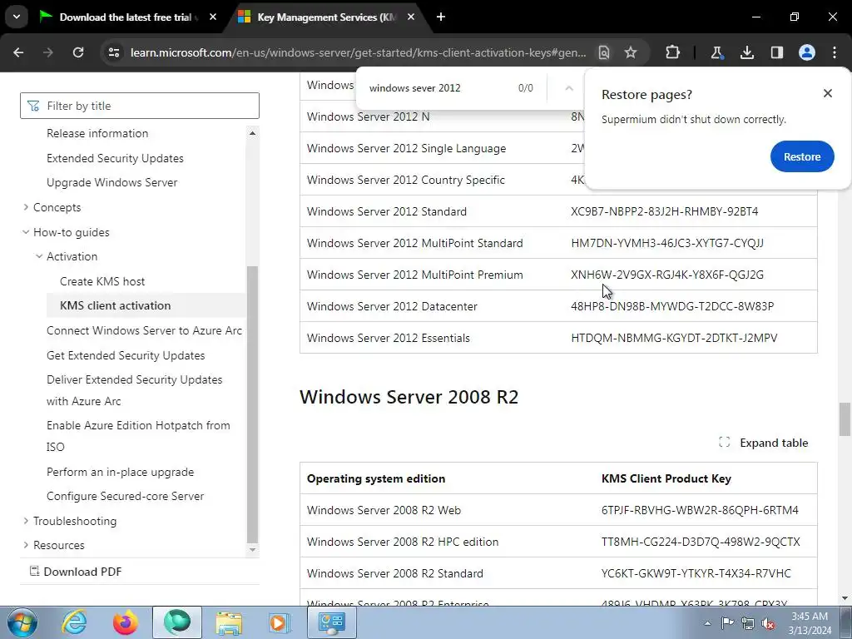The width and height of the screenshot is (852, 639).
Task: Switch to Key Management Services tab
Action: click(x=326, y=17)
